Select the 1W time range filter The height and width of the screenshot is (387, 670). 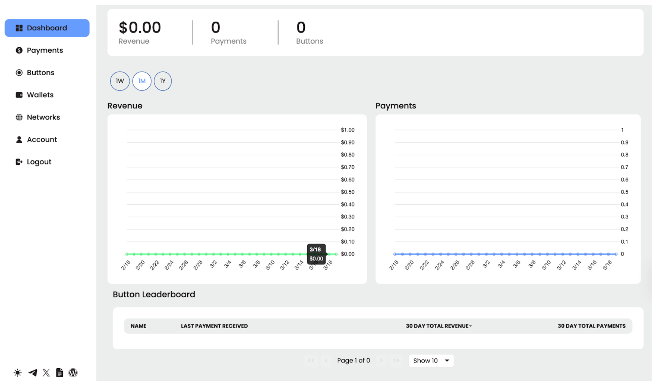tap(119, 81)
